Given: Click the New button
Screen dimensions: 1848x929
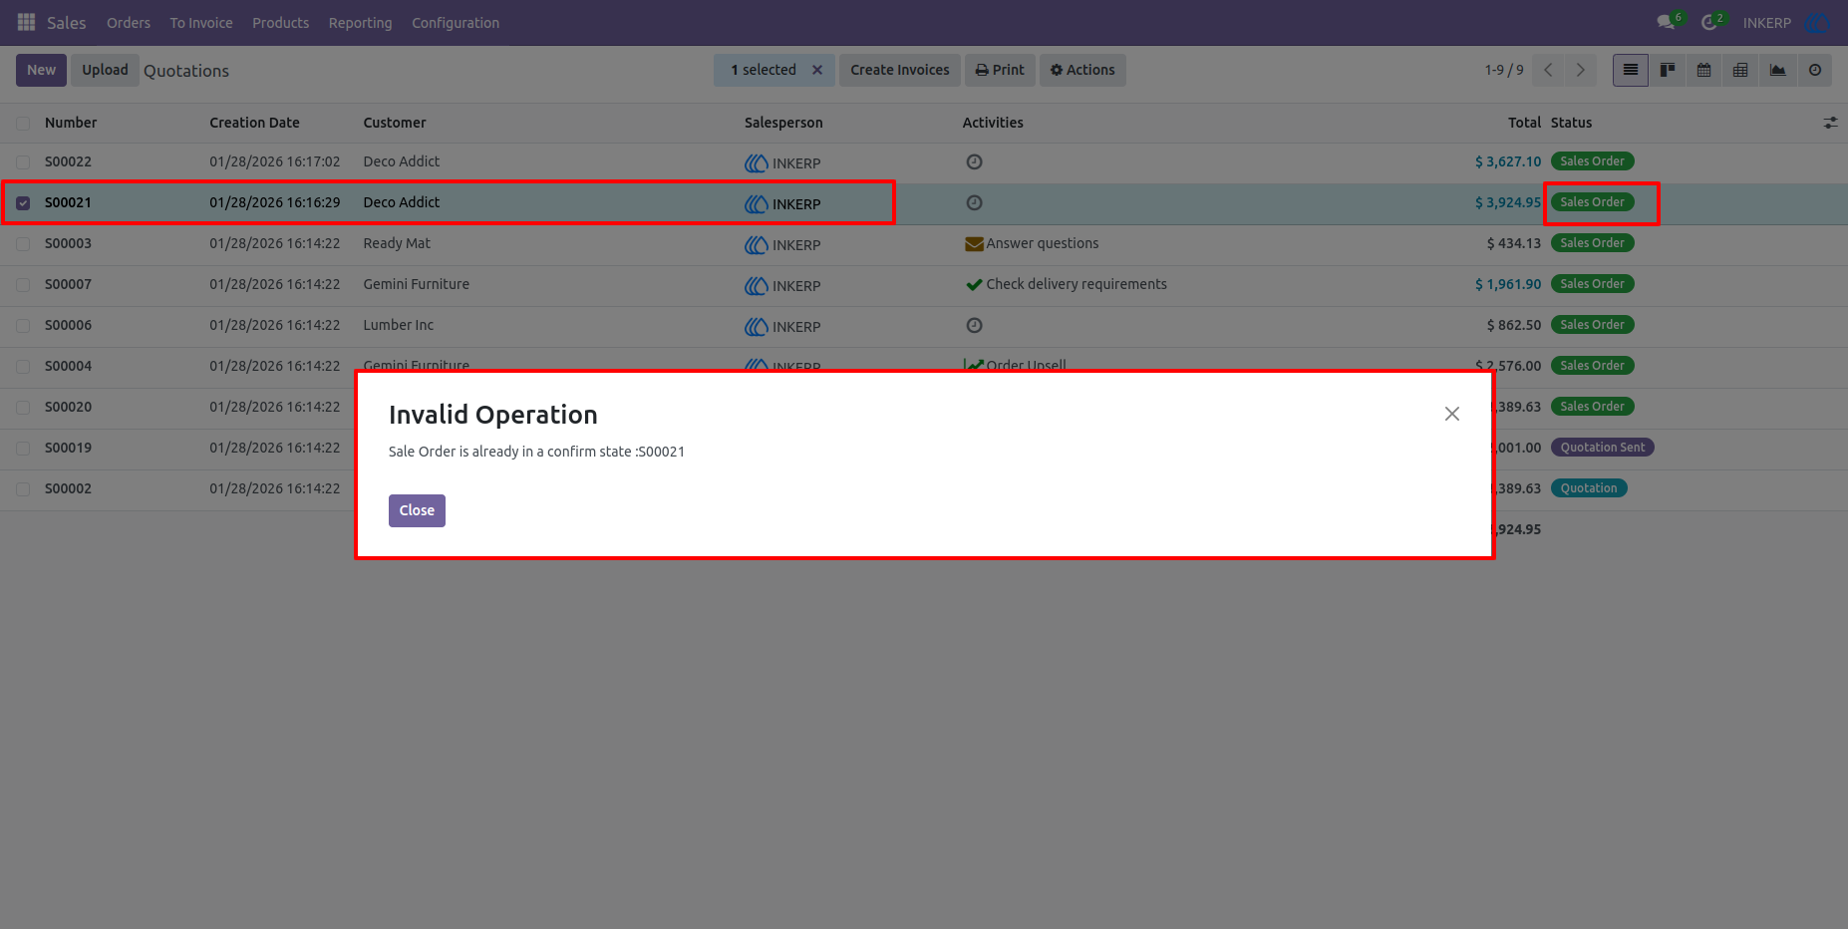Looking at the screenshot, I should click(41, 70).
